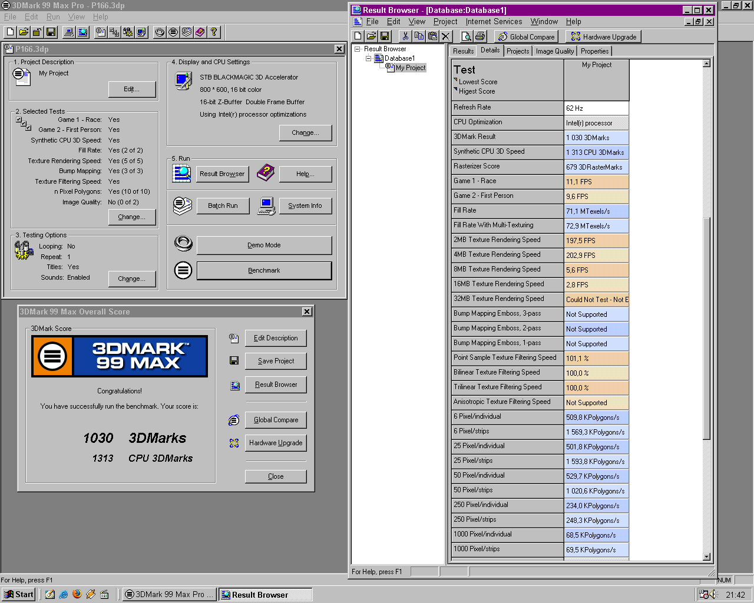Click purple Help book icon in 3DMark toolbar
This screenshot has width=754, height=603.
(x=200, y=32)
